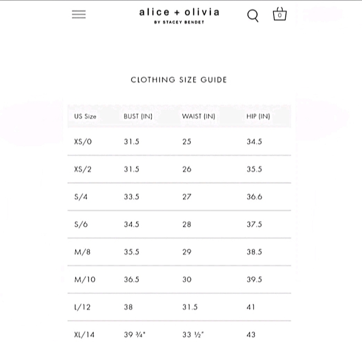The width and height of the screenshot is (362, 362).
Task: Click the WAIST (IN) column header
Action: (198, 116)
